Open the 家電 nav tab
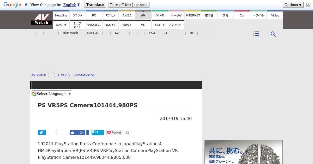This screenshot has height=164, width=313. tap(226, 15)
